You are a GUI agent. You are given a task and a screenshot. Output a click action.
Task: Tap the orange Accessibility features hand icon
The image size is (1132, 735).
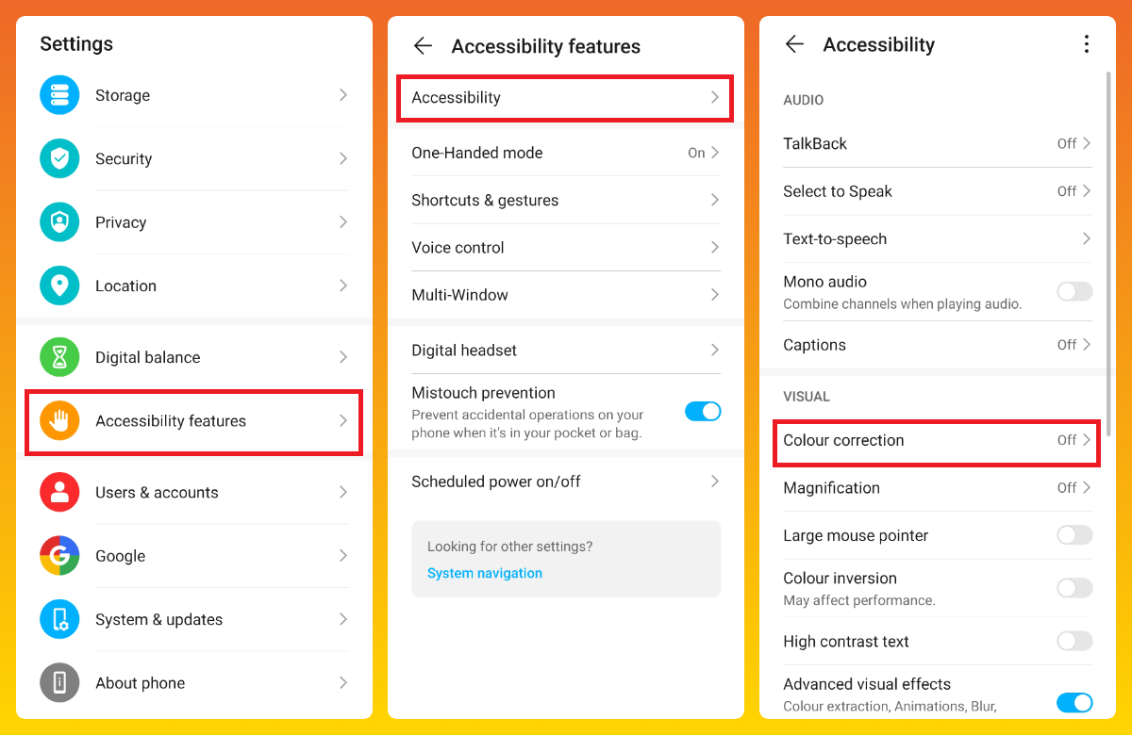point(59,420)
